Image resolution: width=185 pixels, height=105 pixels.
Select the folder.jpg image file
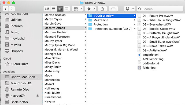pyautogui.click(x=160, y=68)
